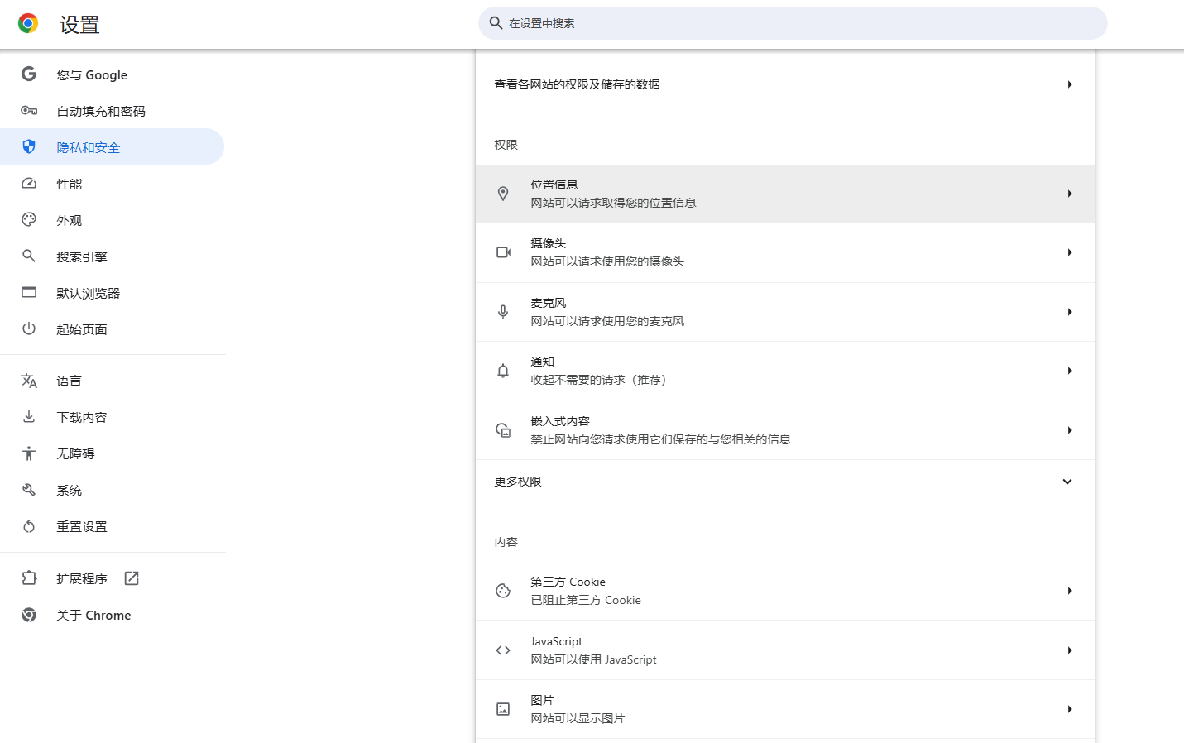Click the browser window icon for 默认浏览器
1184x743 pixels.
pos(29,292)
